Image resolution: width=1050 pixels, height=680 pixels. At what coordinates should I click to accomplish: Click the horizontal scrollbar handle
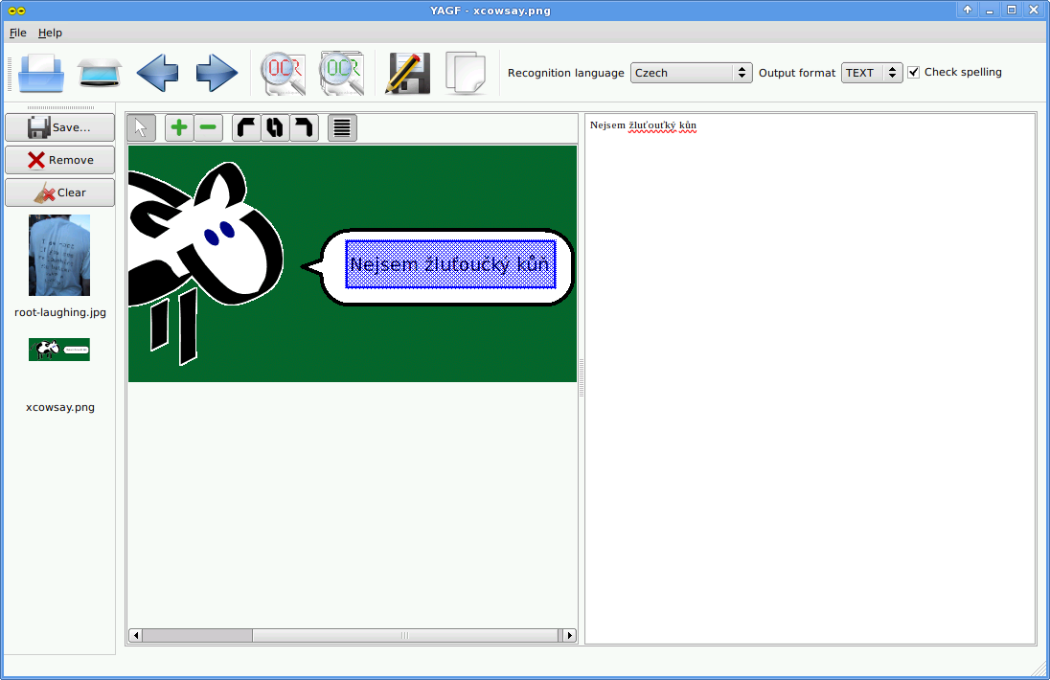(x=405, y=635)
